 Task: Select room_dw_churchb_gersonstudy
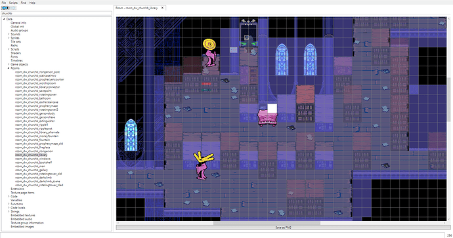(35, 113)
